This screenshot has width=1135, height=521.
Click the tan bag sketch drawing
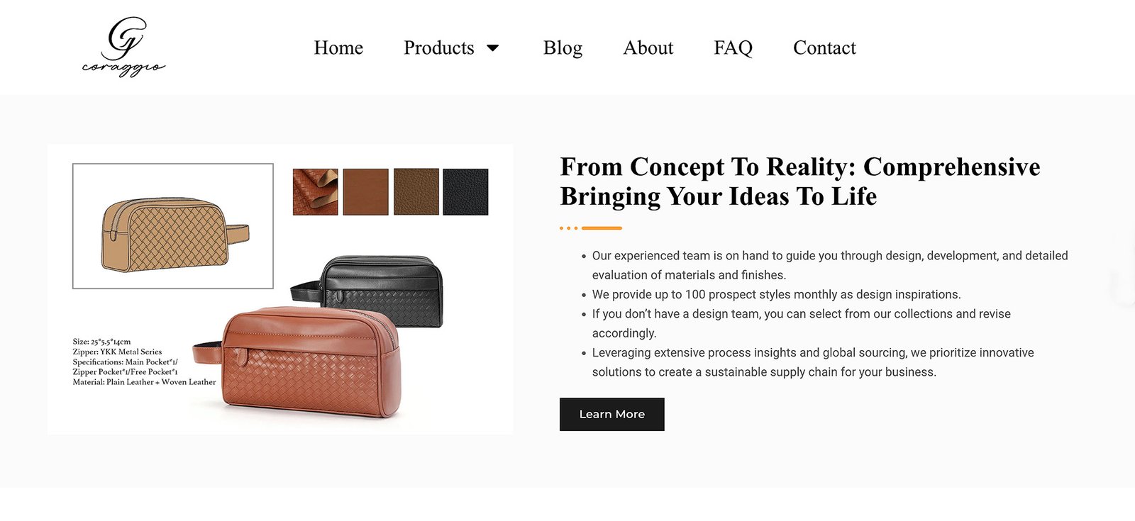pyautogui.click(x=173, y=227)
